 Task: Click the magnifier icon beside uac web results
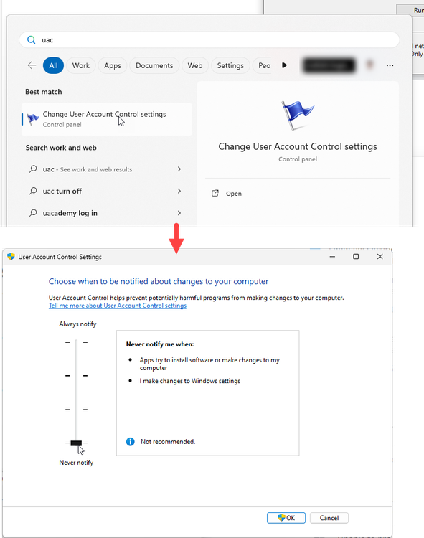tap(33, 169)
